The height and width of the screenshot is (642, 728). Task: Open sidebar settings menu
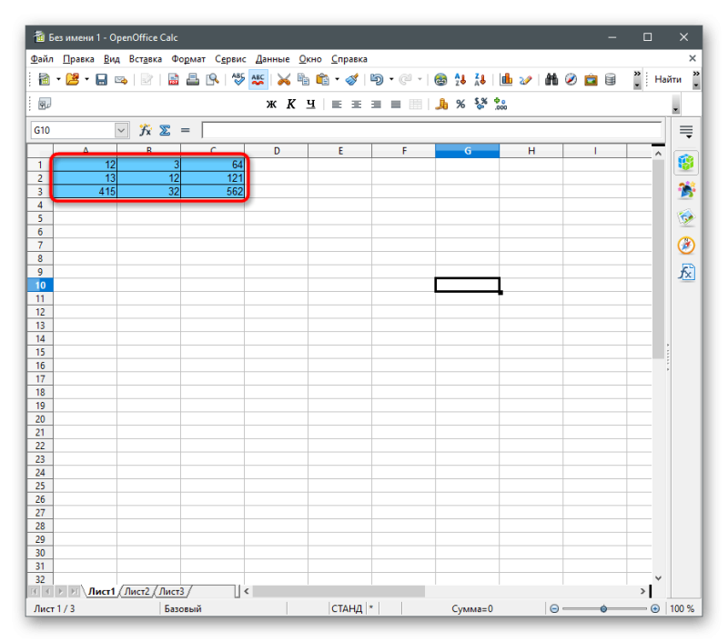[686, 132]
